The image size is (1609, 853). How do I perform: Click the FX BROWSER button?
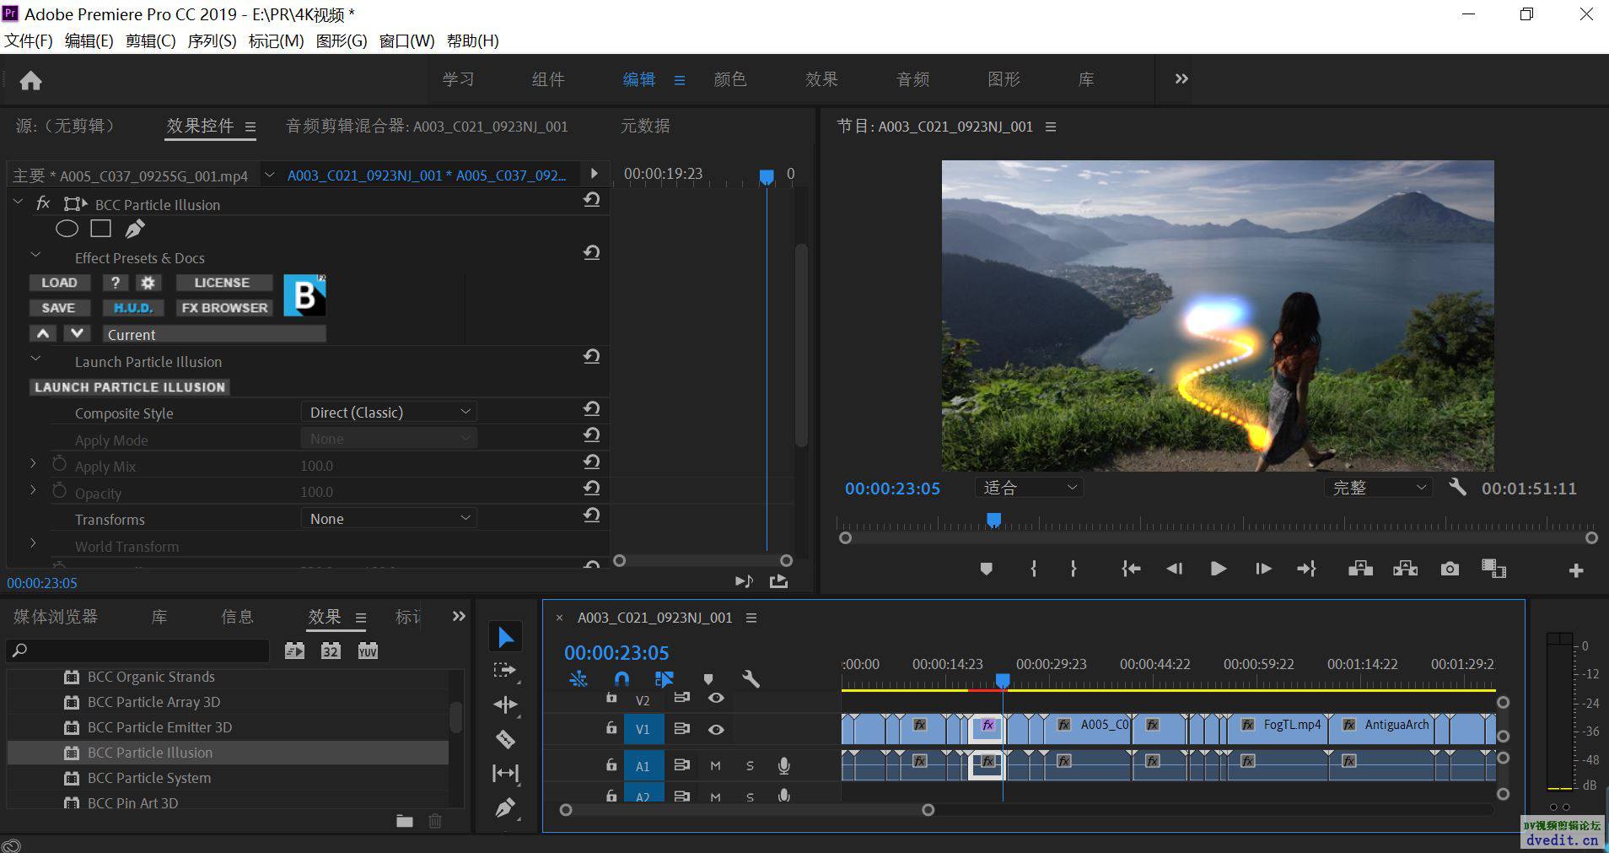pyautogui.click(x=224, y=308)
